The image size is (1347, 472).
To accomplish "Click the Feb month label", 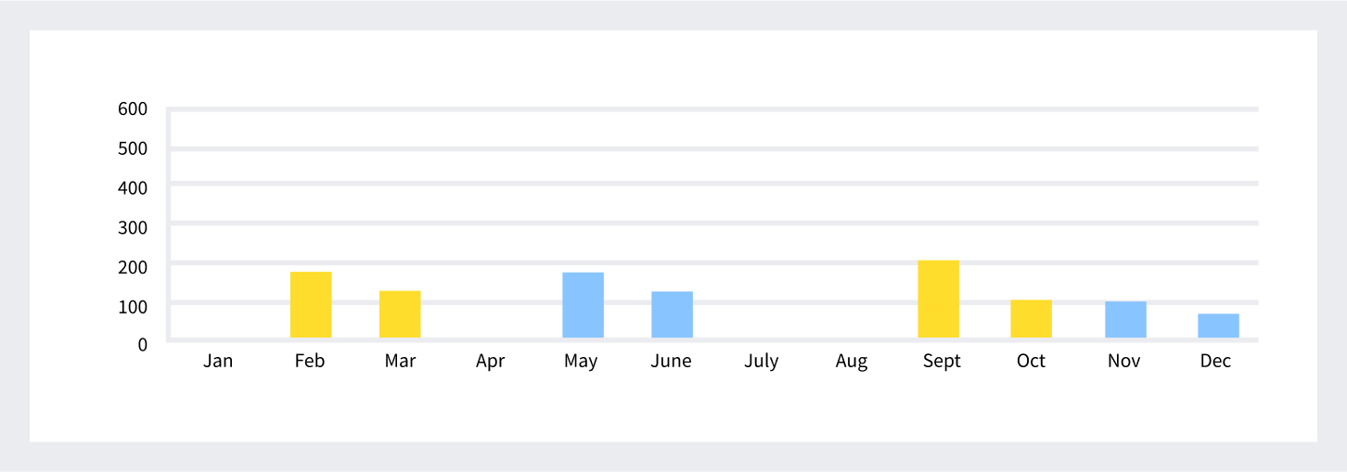I will coord(310,362).
